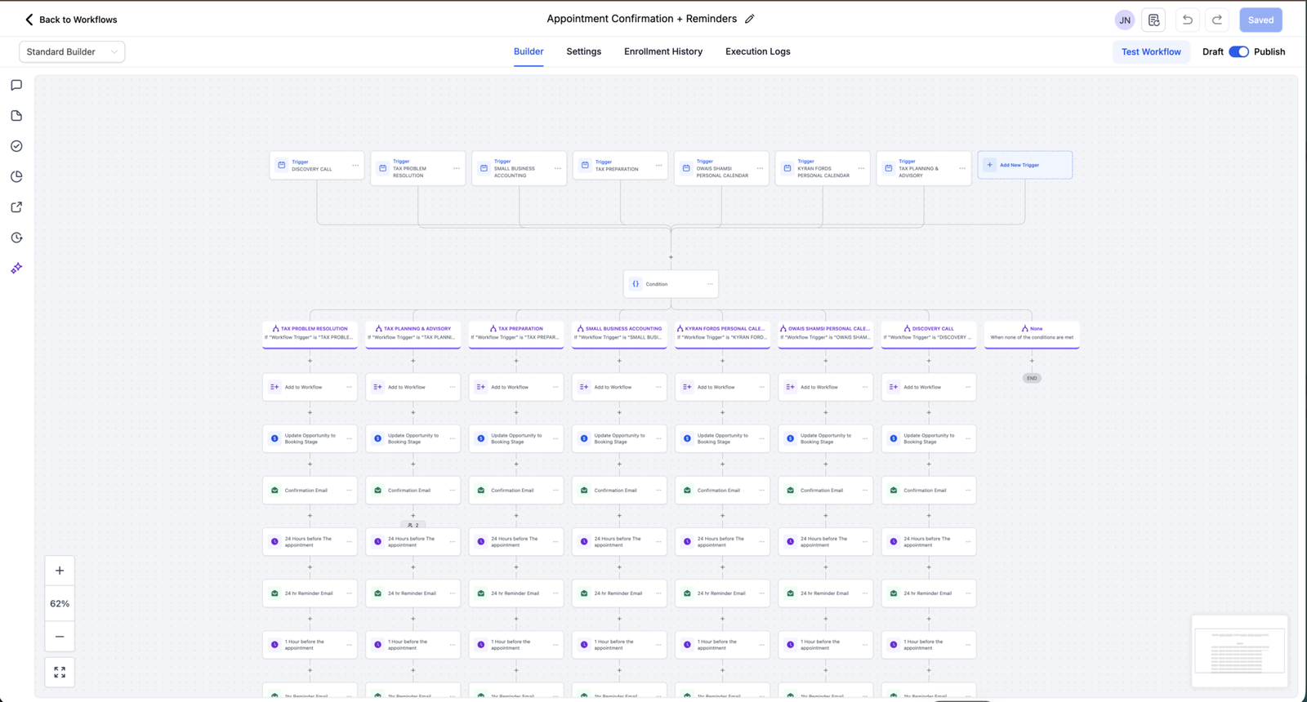
Task: Open the Condition node options menu
Action: [x=710, y=284]
